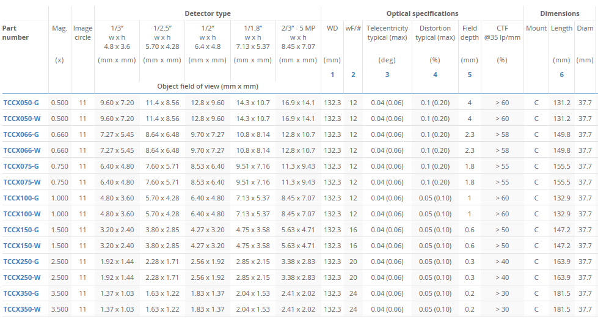Click footnote 3 under the Telecentricity column

(x=387, y=75)
